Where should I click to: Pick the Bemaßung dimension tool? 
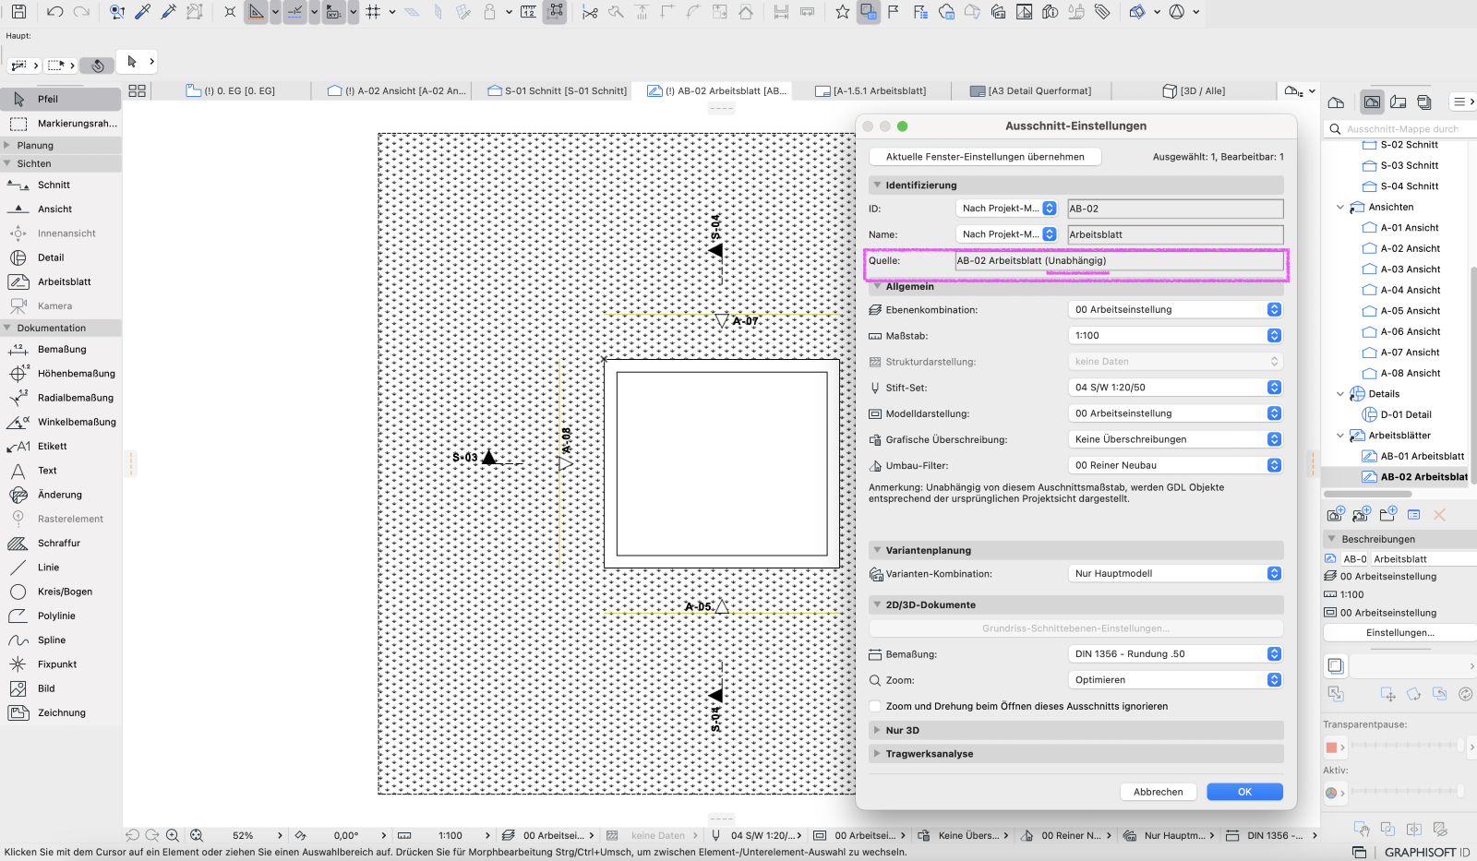click(61, 349)
